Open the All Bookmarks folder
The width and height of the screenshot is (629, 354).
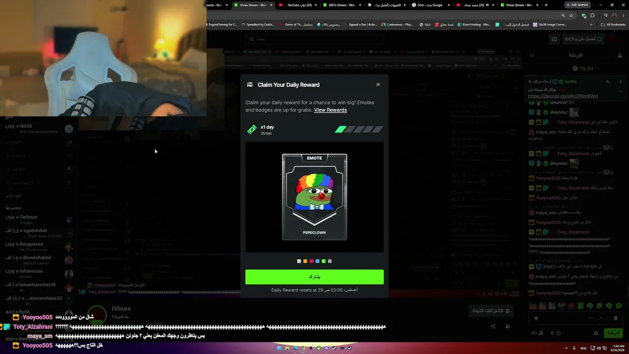click(613, 25)
